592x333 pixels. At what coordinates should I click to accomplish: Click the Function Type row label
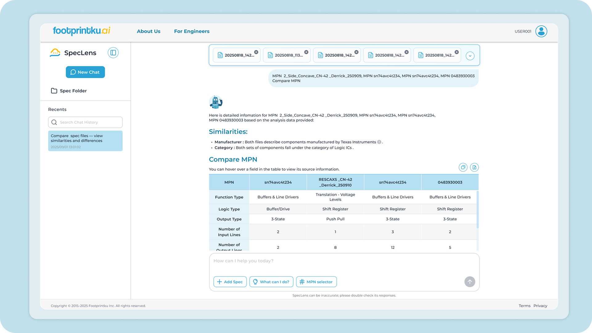click(x=229, y=197)
